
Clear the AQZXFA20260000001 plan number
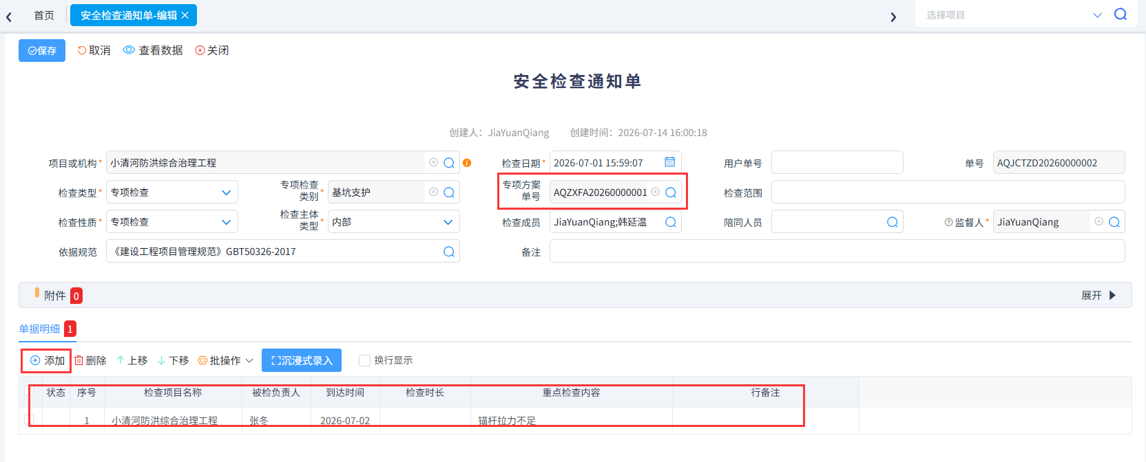(x=656, y=192)
